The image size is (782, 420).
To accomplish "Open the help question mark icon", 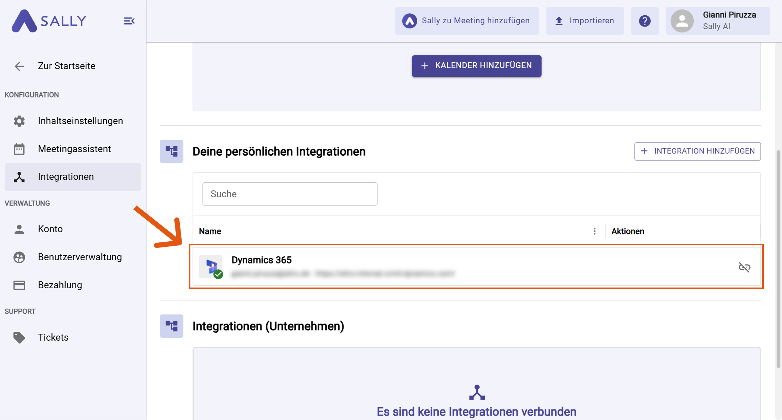I will coord(644,21).
